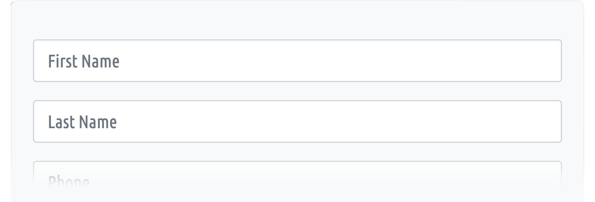This screenshot has width=595, height=202.
Task: Click the "Last Name" placeholder text
Action: click(x=83, y=122)
